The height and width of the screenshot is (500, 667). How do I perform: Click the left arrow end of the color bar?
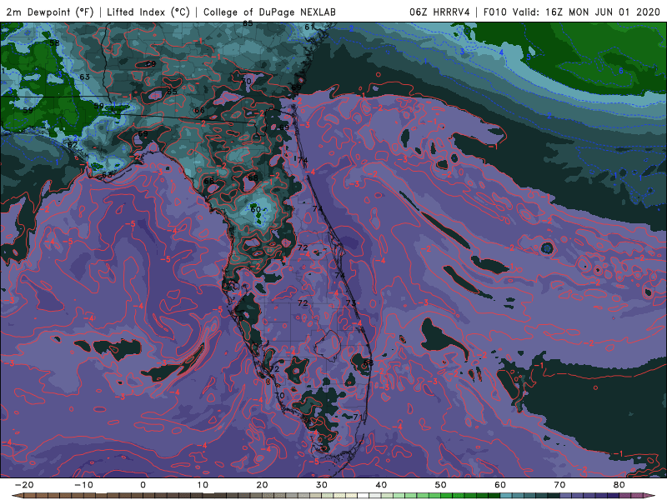[x=17, y=496]
